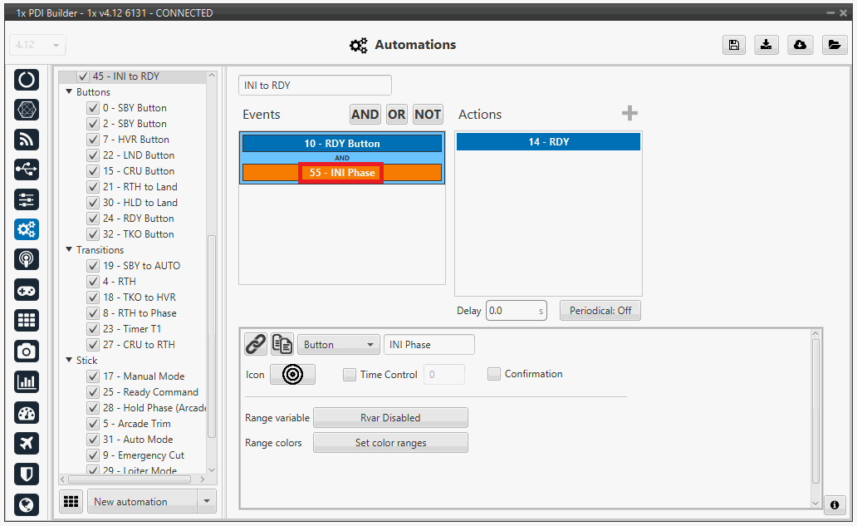Click the save configuration icon
This screenshot has height=526, width=857.
tap(733, 46)
